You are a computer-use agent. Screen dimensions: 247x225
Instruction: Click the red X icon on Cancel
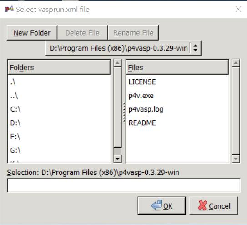[202, 205]
